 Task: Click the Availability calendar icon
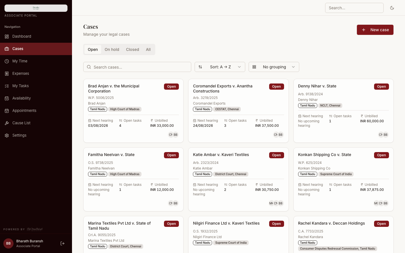7,98
